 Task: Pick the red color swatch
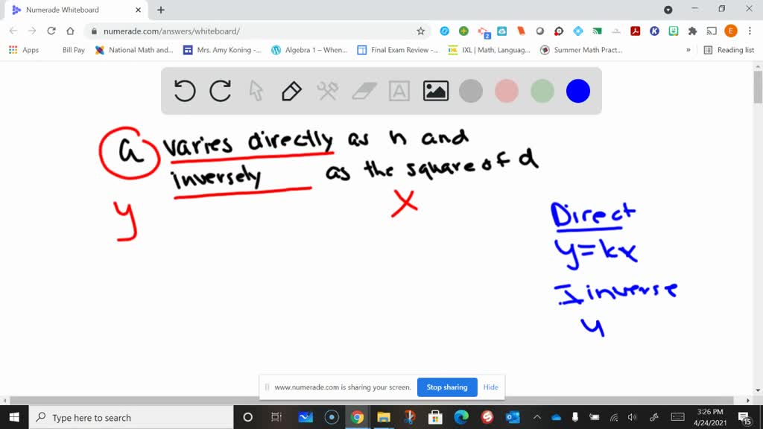point(507,91)
